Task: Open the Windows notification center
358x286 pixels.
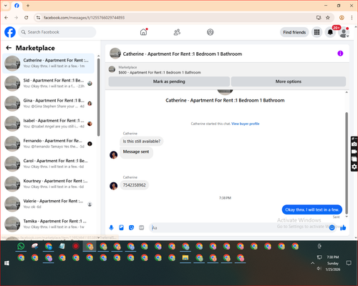Action: pos(349,263)
